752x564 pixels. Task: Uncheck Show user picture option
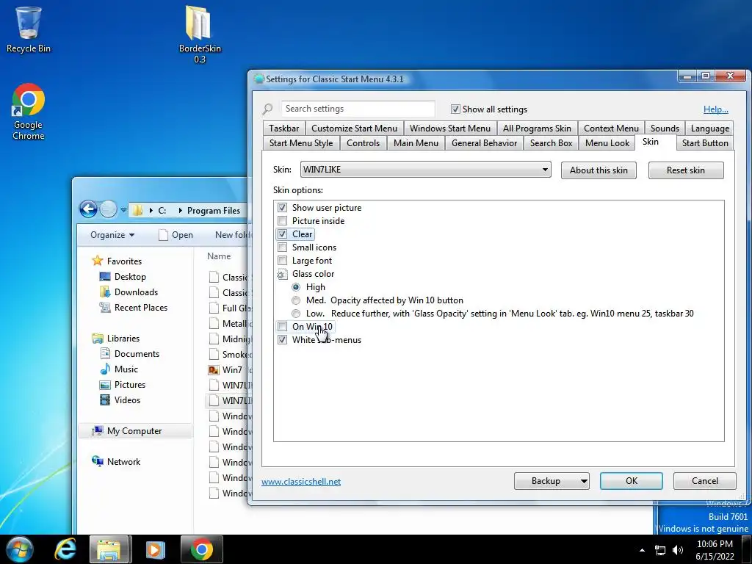(283, 208)
